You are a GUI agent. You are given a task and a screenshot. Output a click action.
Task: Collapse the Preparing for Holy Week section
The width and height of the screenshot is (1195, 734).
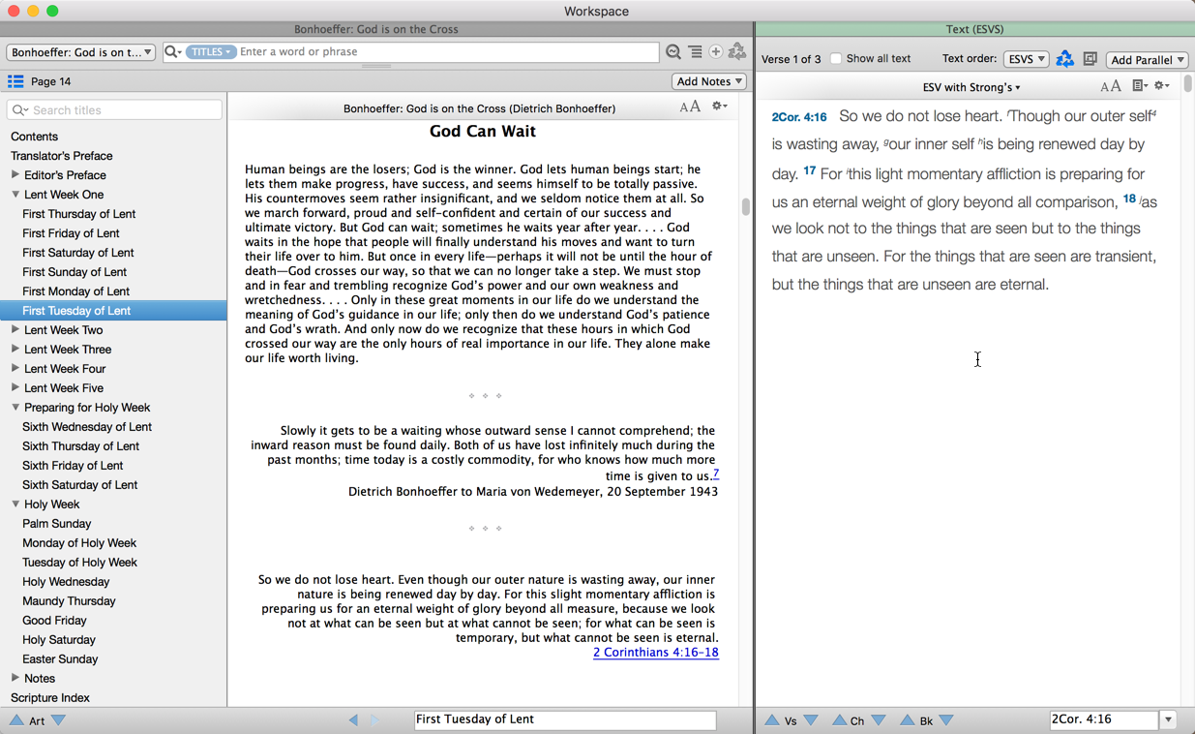coord(15,408)
